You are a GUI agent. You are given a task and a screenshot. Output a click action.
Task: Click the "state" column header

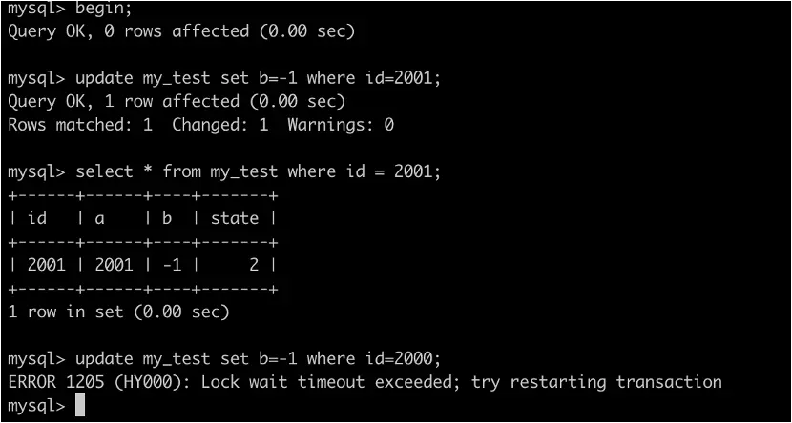tap(235, 218)
